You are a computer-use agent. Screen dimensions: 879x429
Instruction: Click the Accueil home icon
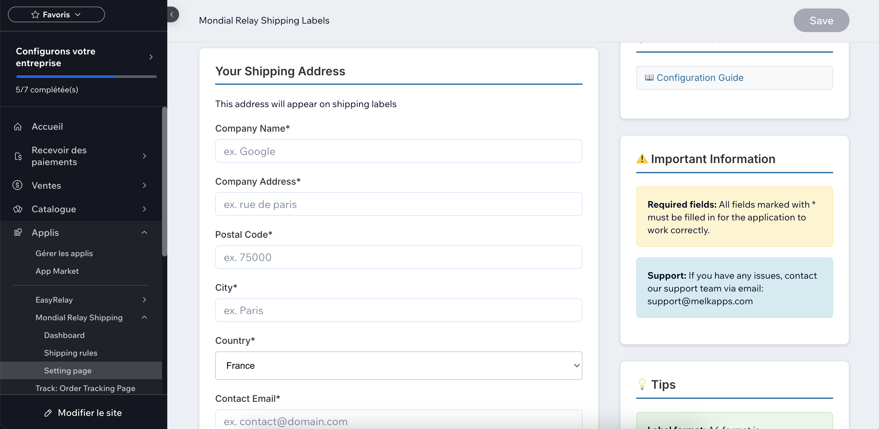pos(18,127)
